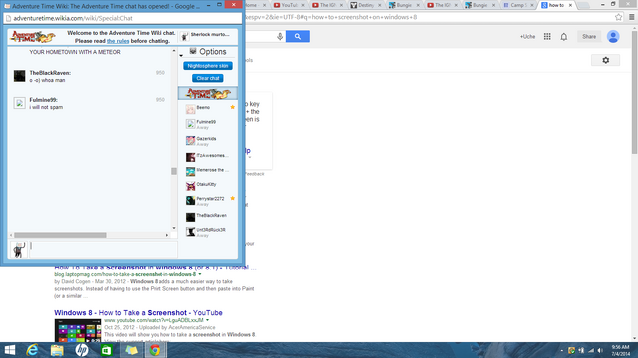This screenshot has width=638, height=358.
Task: Click Perrystar2272's gold star badge
Action: 232,198
